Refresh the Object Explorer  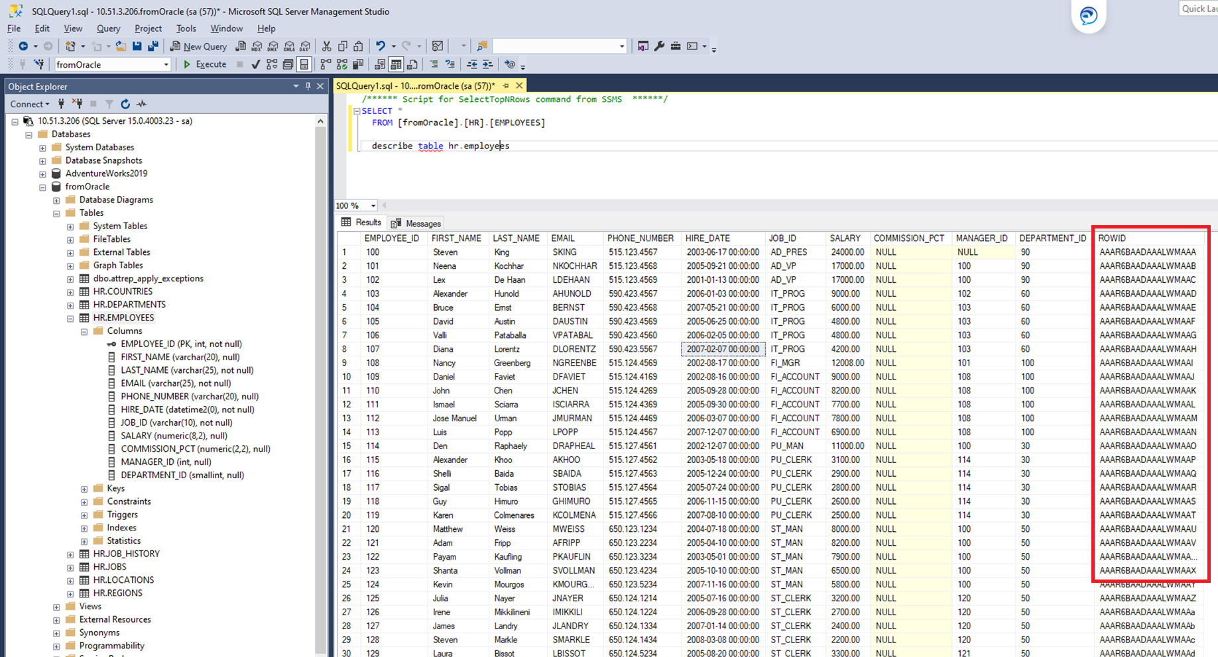125,104
